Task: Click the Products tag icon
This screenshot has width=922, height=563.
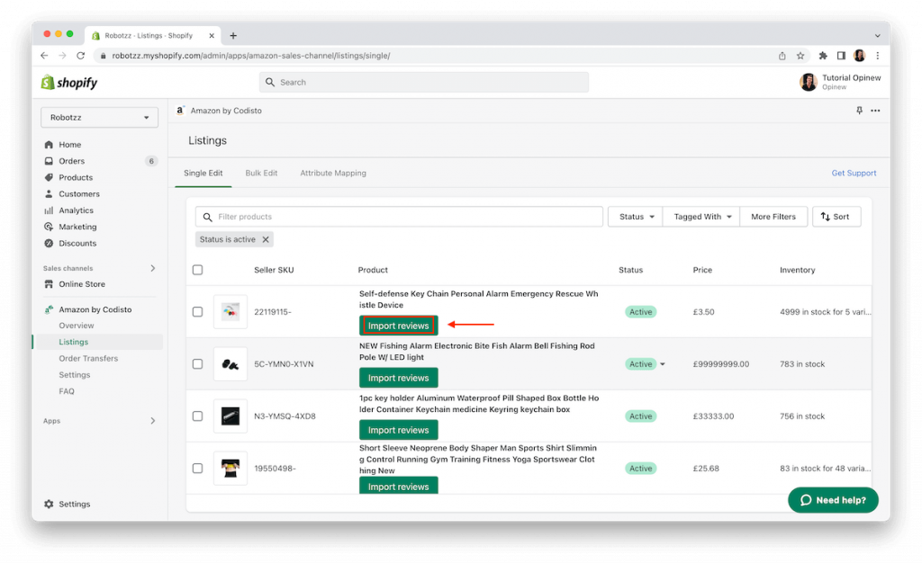Action: tap(49, 177)
